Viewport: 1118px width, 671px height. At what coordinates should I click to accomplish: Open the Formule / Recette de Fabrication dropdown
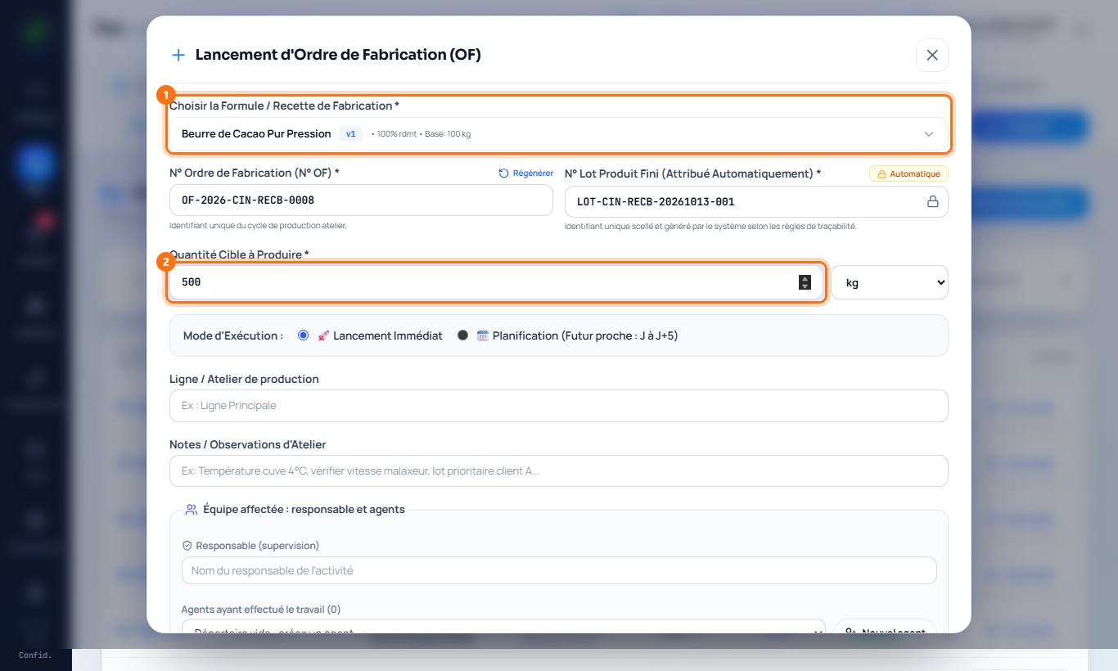coord(559,133)
